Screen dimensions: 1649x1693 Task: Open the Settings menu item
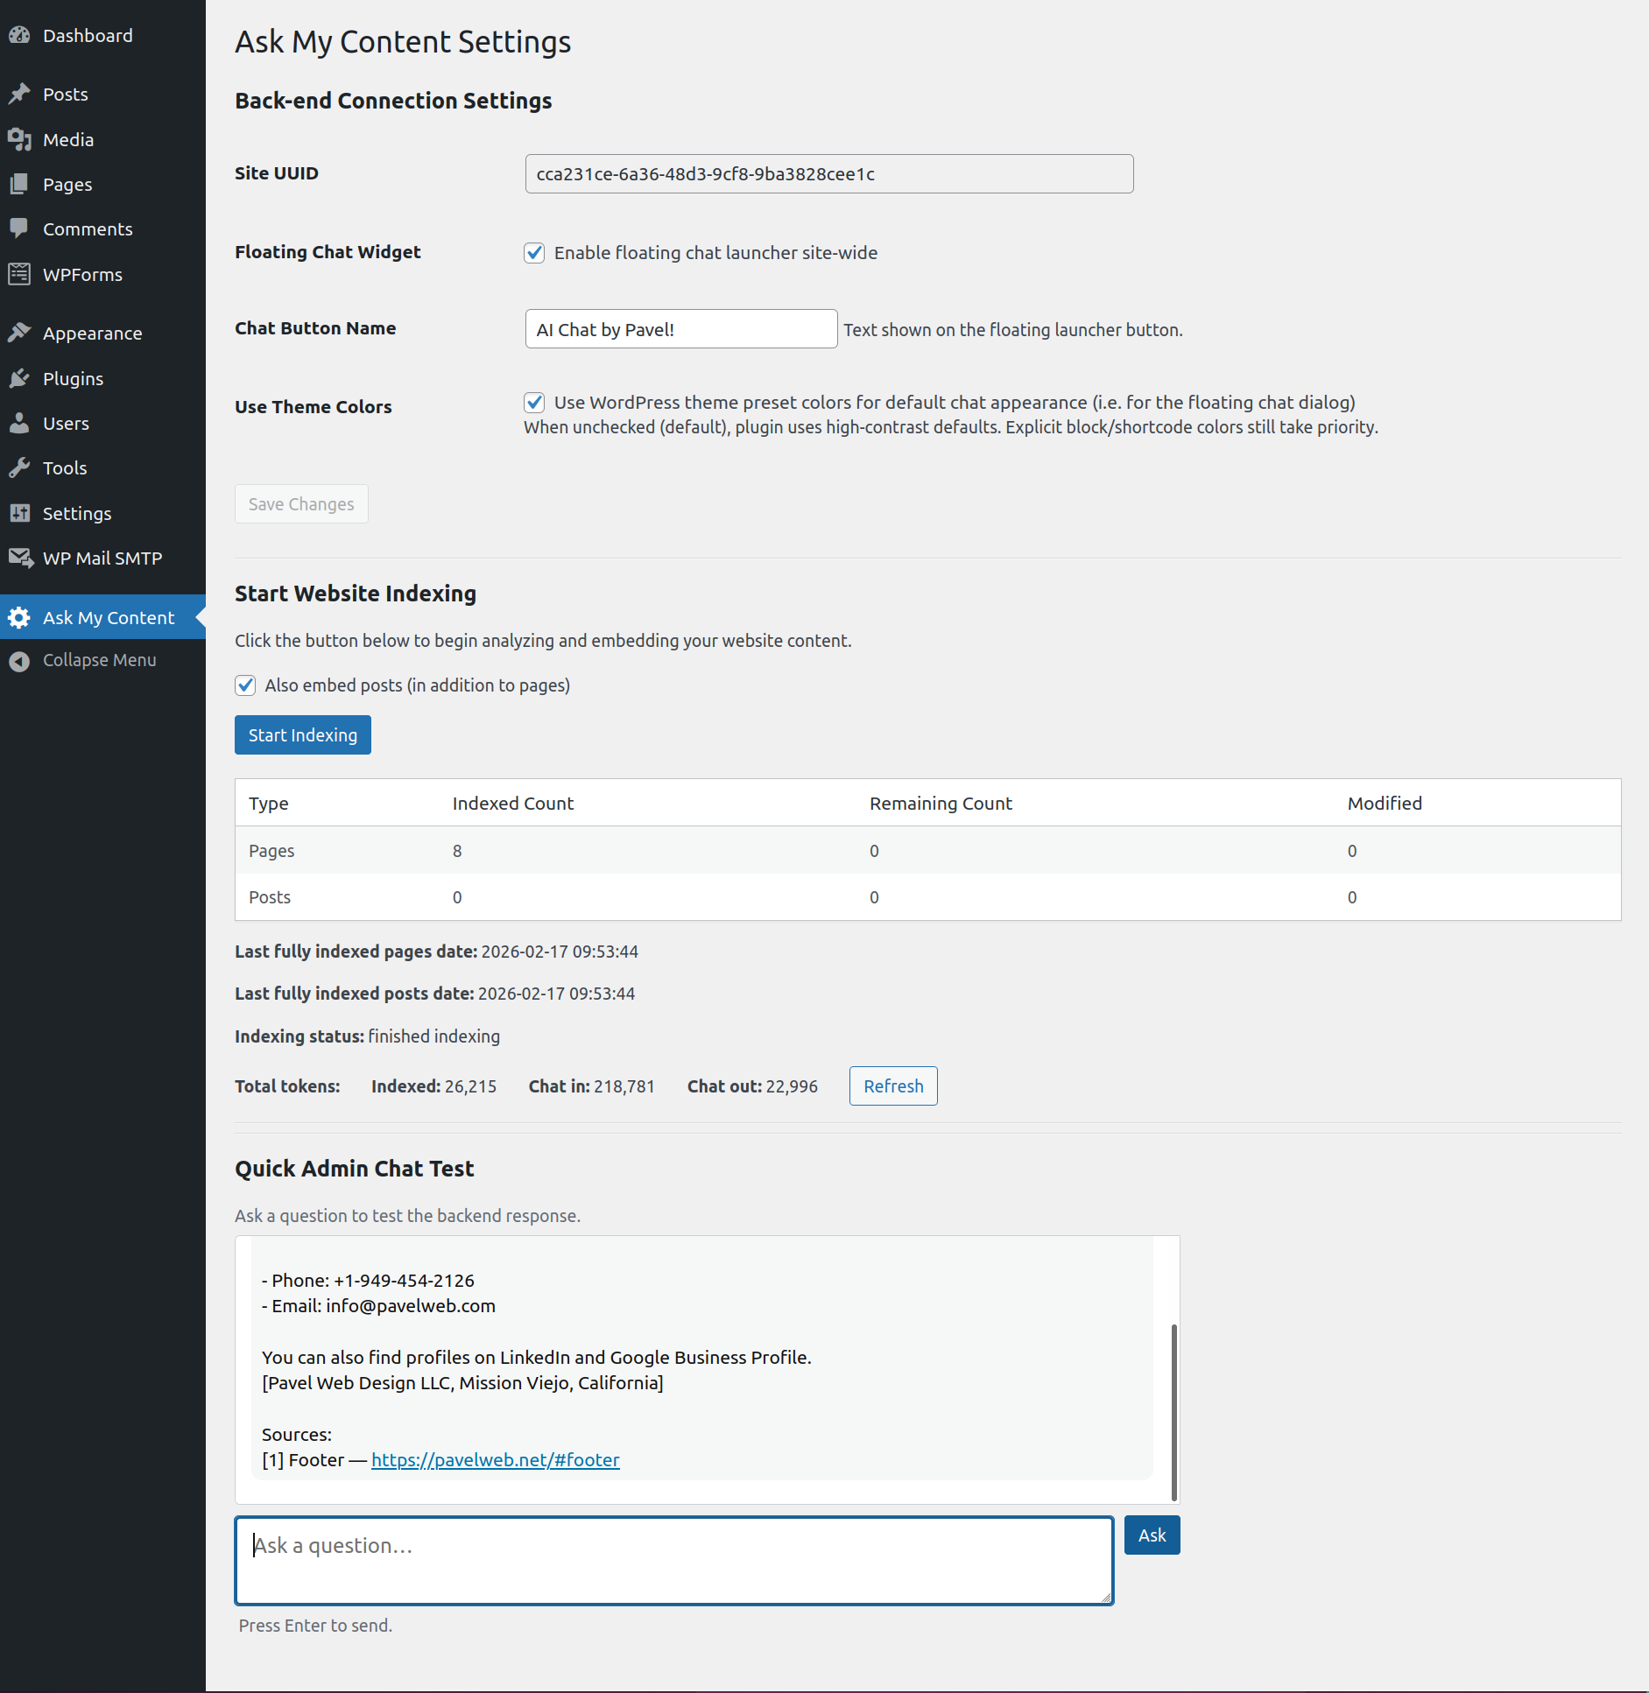(x=77, y=514)
